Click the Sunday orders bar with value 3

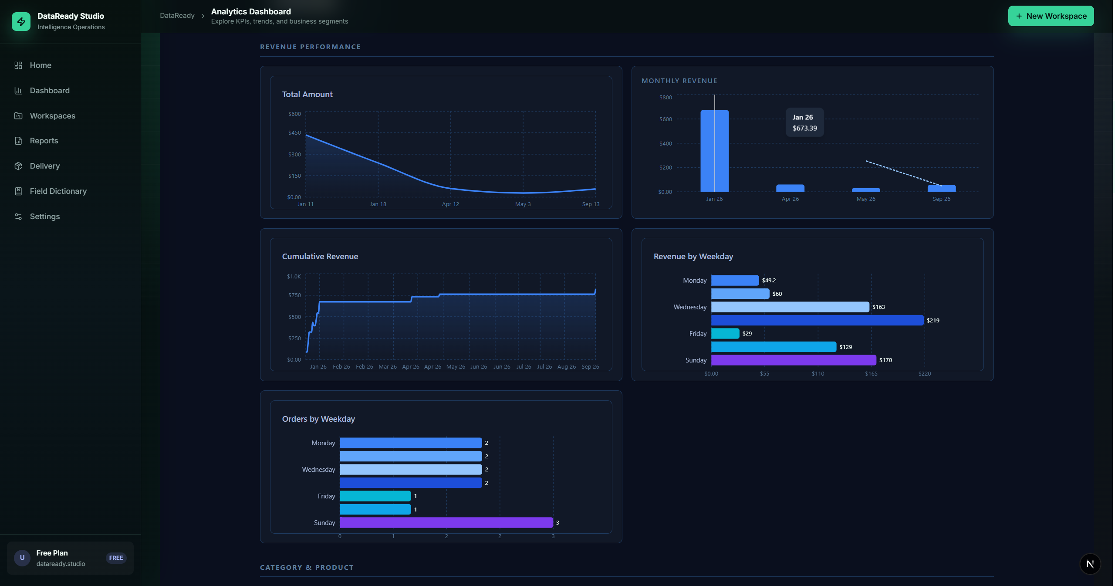(x=446, y=522)
